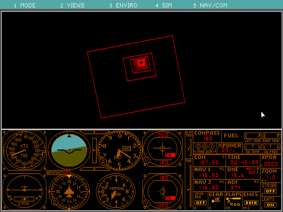Viewport: 283px width, 212px height.
Task: Toggle the SPOILERS OFF switch
Action: point(200,203)
